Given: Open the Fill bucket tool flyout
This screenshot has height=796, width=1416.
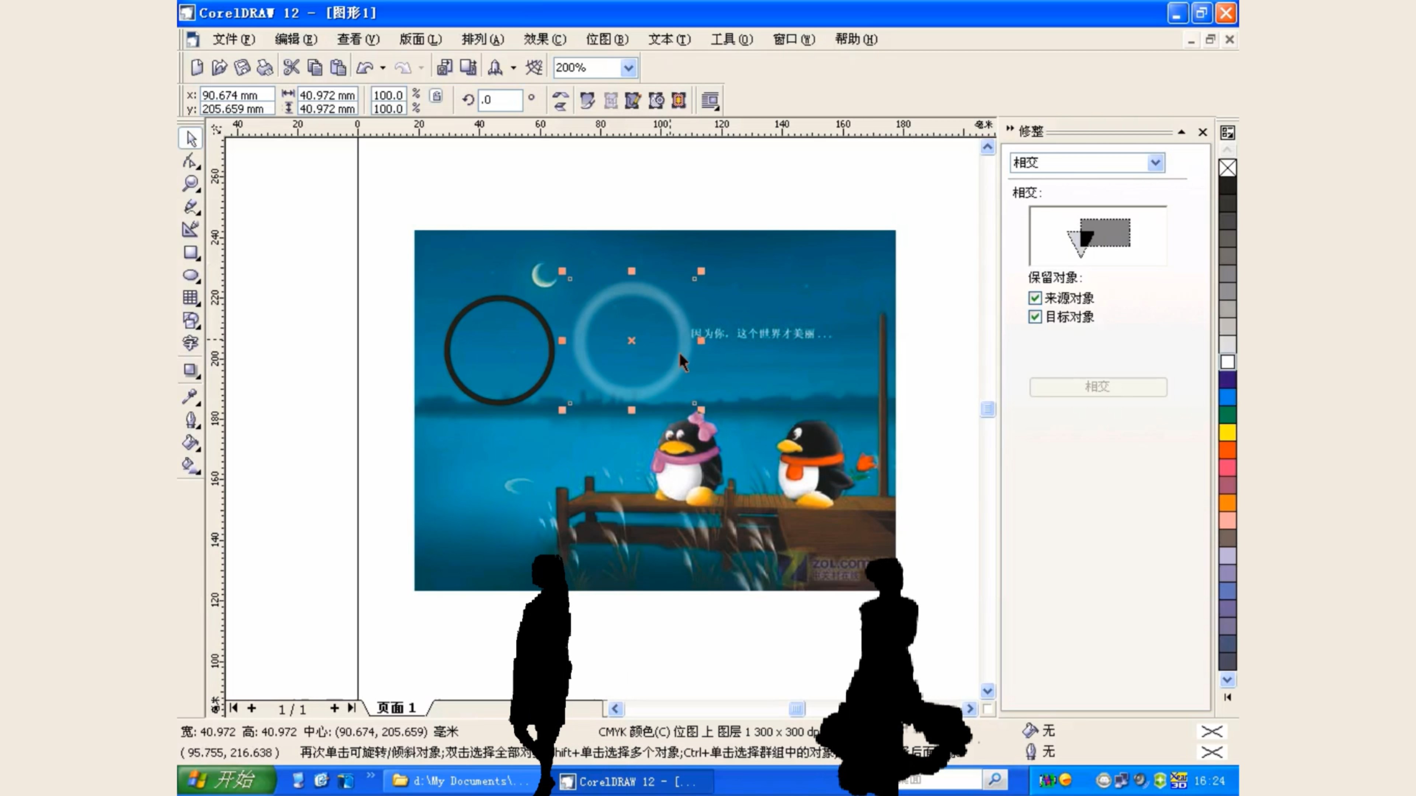Looking at the screenshot, I should [191, 443].
